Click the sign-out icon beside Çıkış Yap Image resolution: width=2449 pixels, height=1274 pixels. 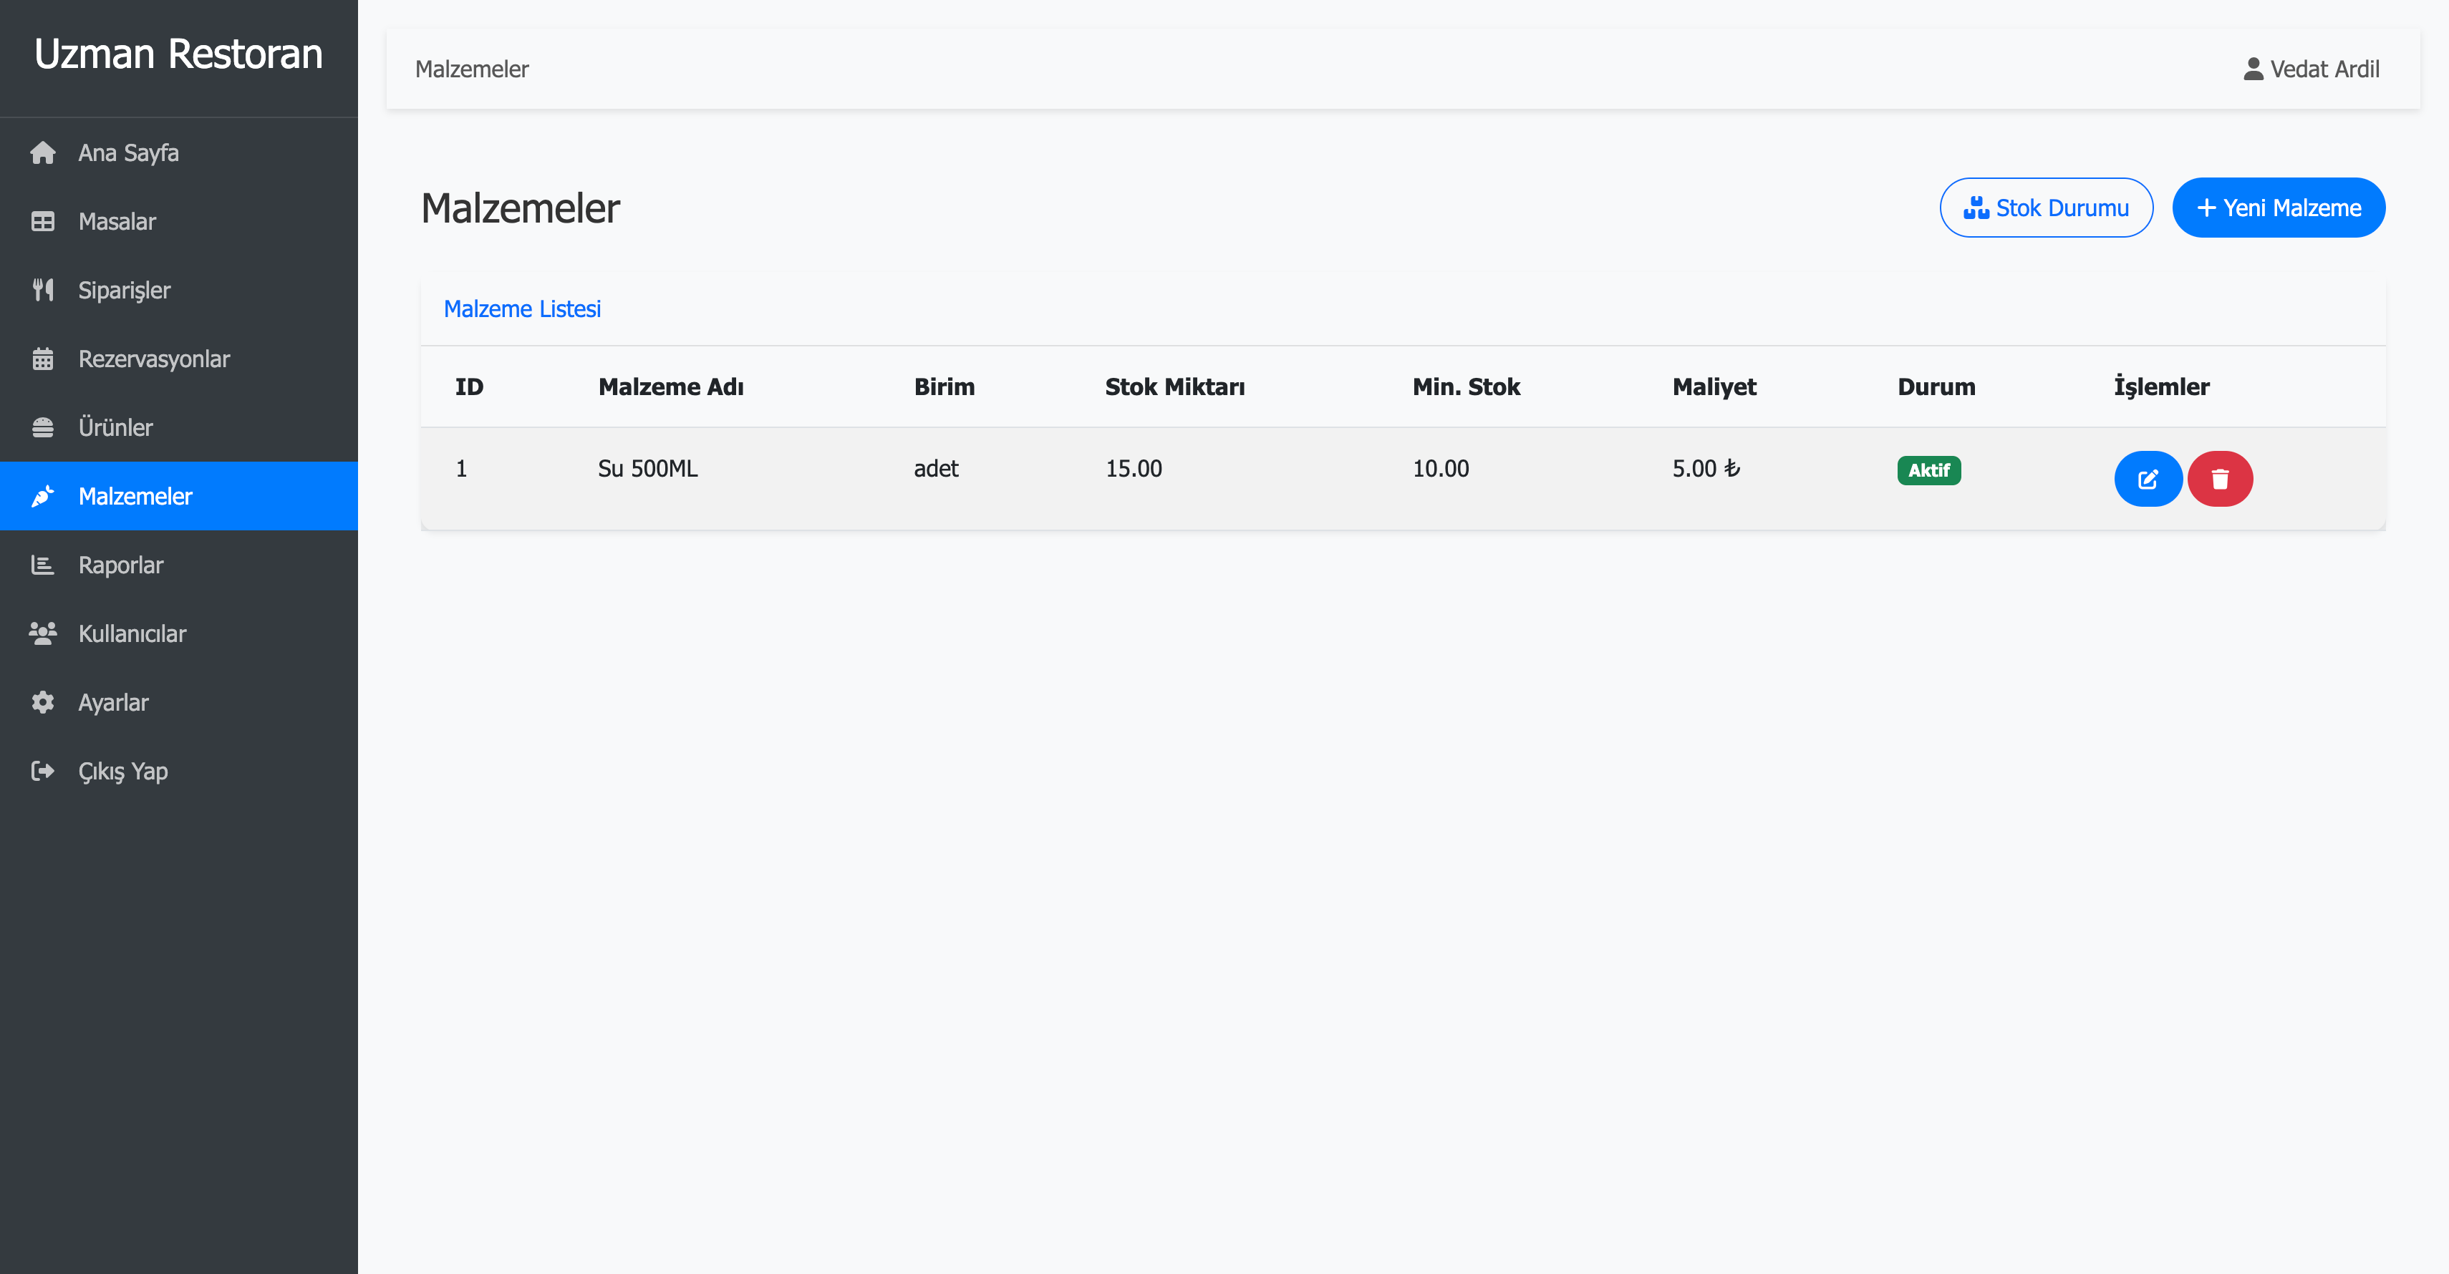coord(43,770)
